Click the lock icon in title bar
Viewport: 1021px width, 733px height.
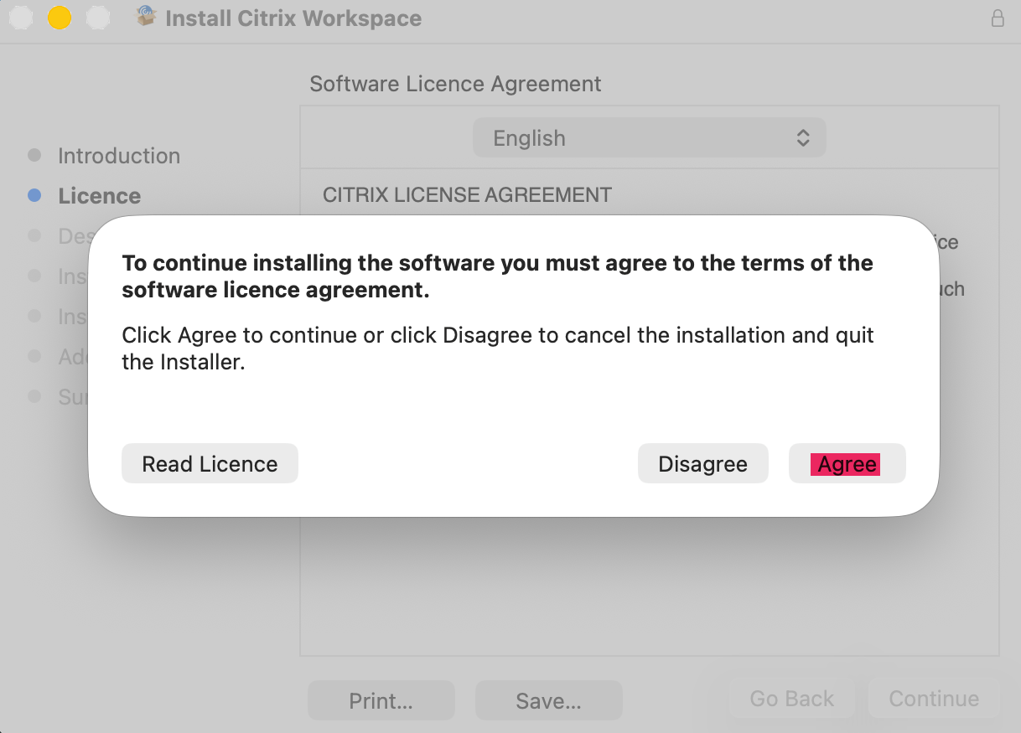(998, 18)
